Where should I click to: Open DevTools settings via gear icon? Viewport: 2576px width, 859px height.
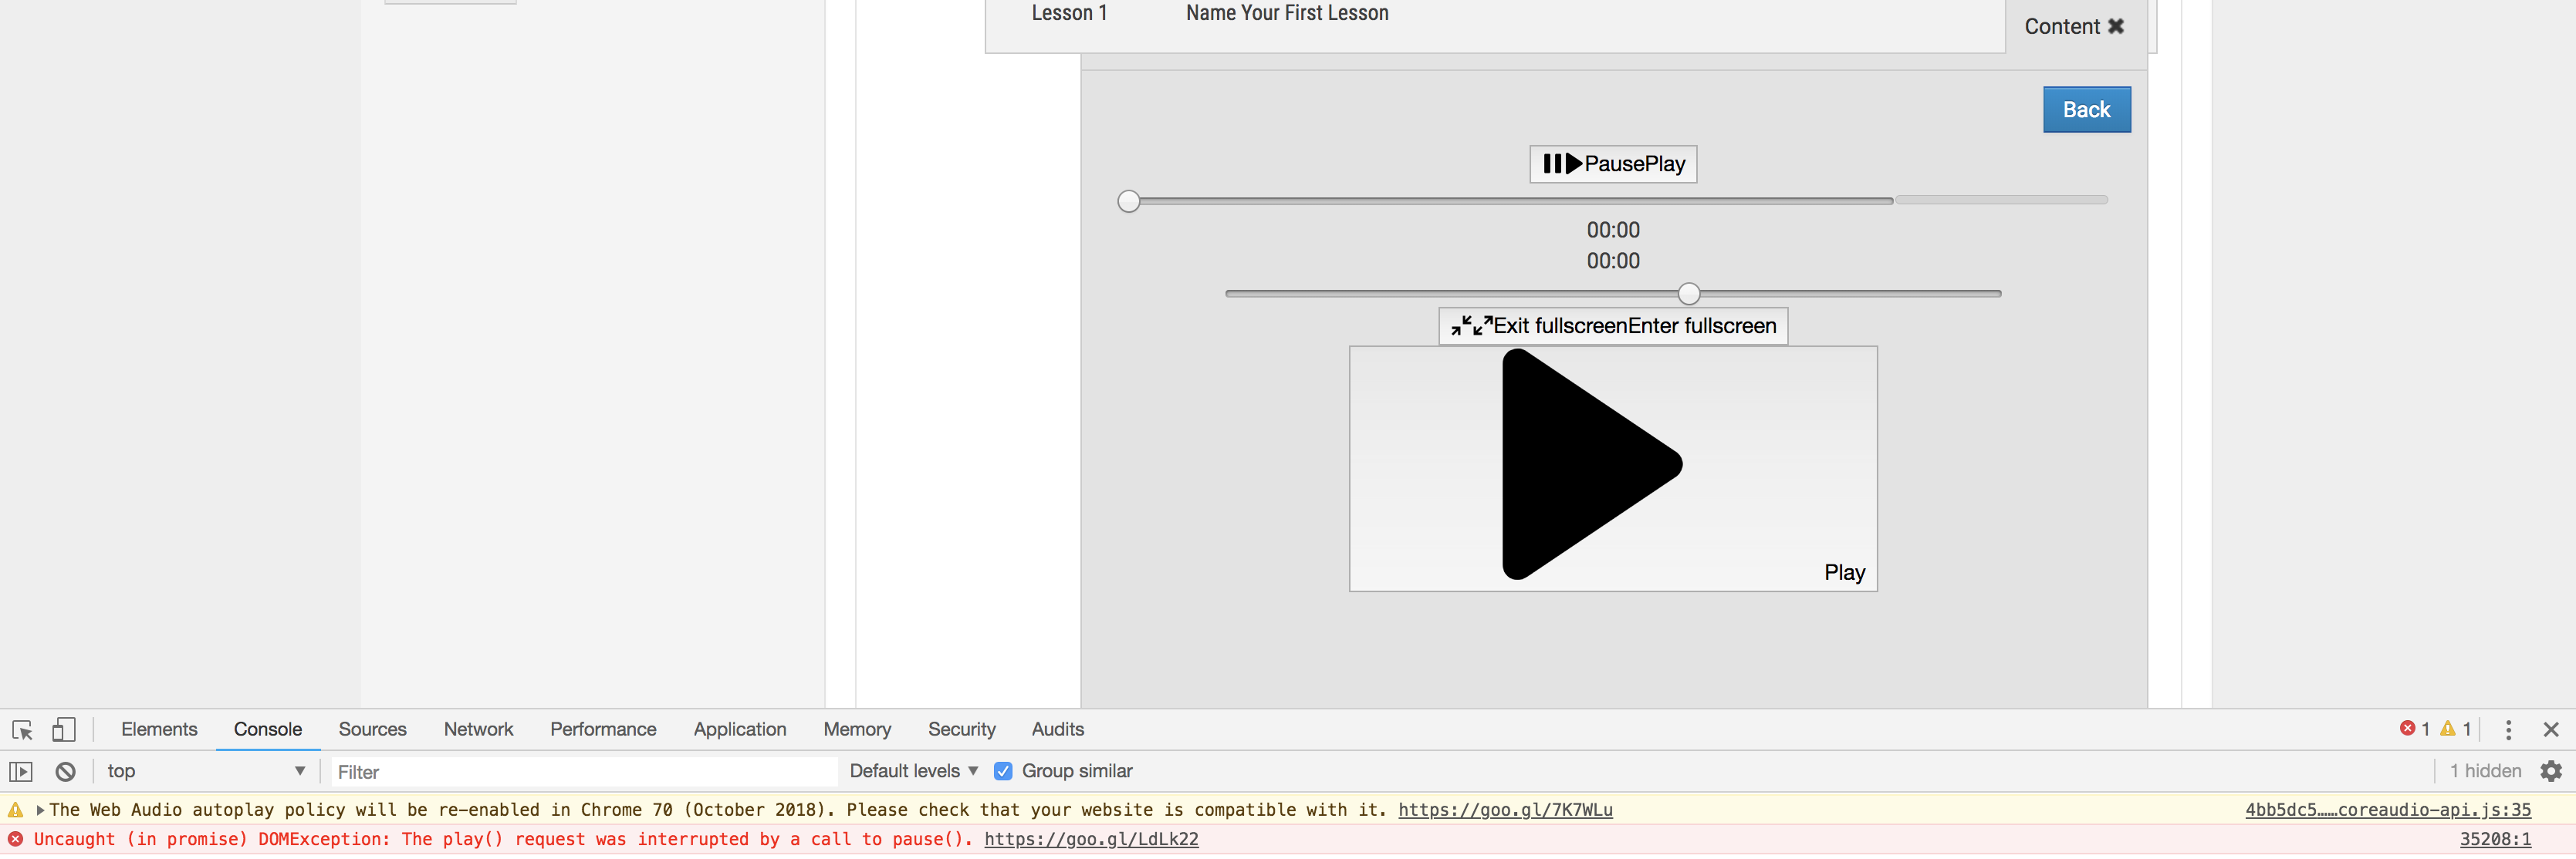(x=2551, y=770)
